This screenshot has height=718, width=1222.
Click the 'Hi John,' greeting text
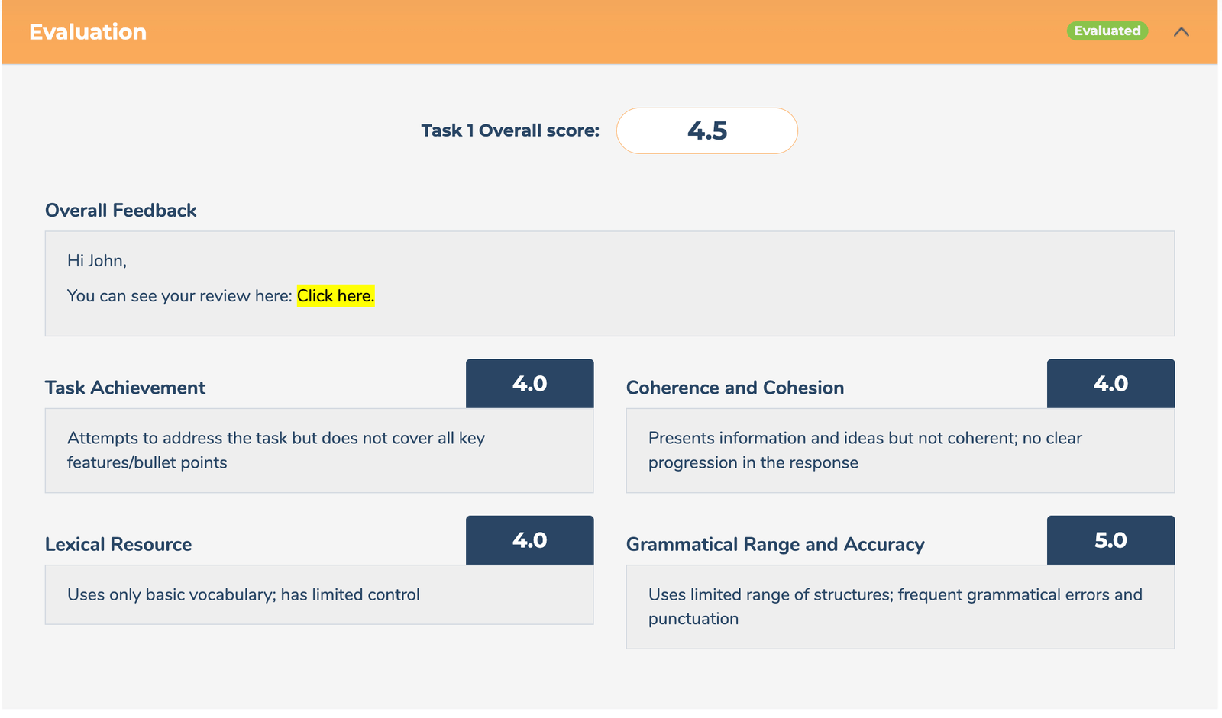(97, 261)
